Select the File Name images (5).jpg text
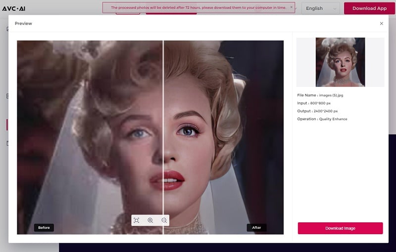The image size is (396, 252). pos(320,95)
